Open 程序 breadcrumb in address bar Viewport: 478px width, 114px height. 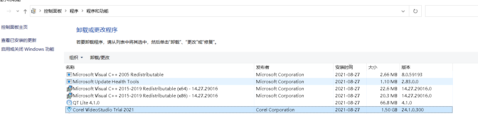(74, 11)
